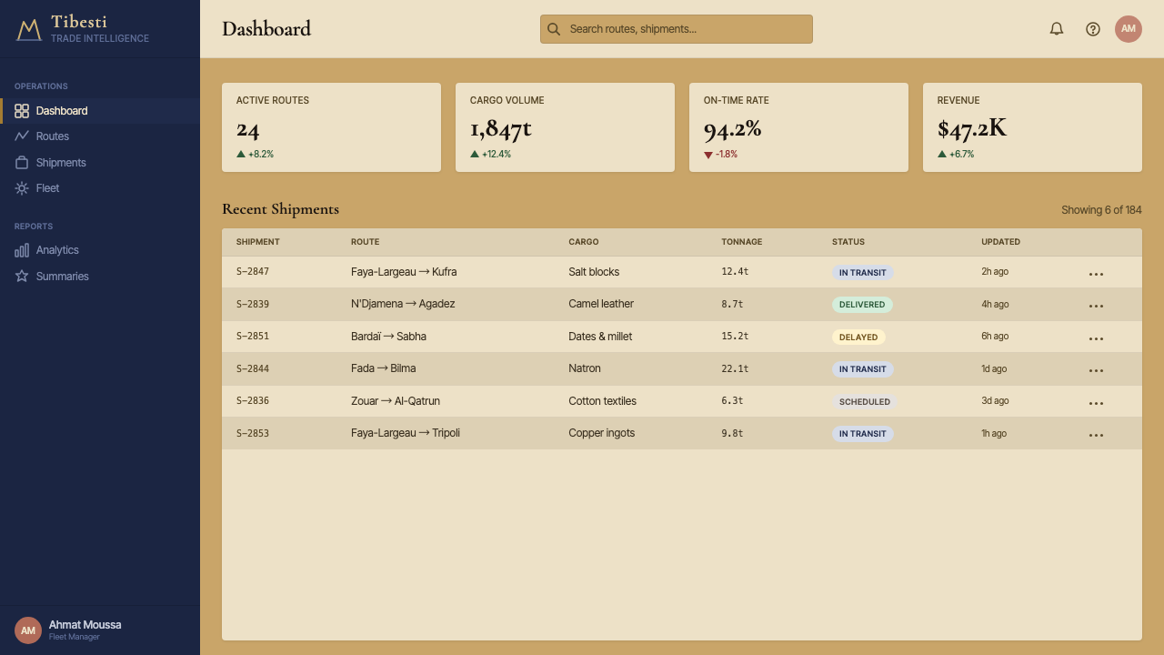Click the Analytics bar-chart icon
1164x655 pixels.
pos(22,250)
